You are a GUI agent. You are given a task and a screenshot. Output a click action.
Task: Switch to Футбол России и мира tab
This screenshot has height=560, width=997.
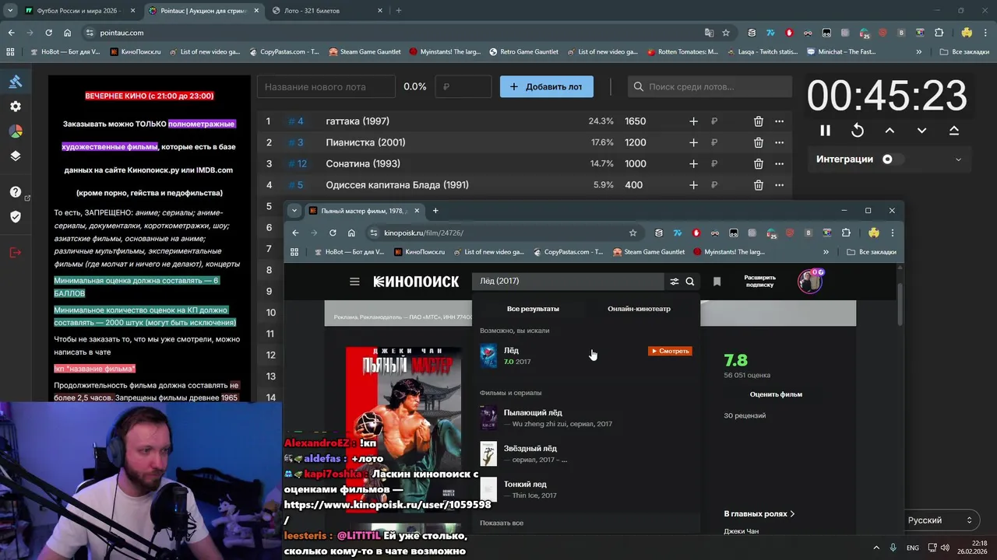pyautogui.click(x=80, y=11)
